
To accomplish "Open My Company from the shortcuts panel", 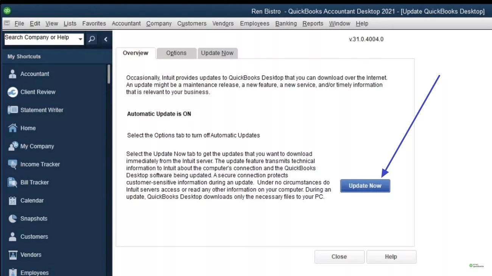I will [13, 146].
